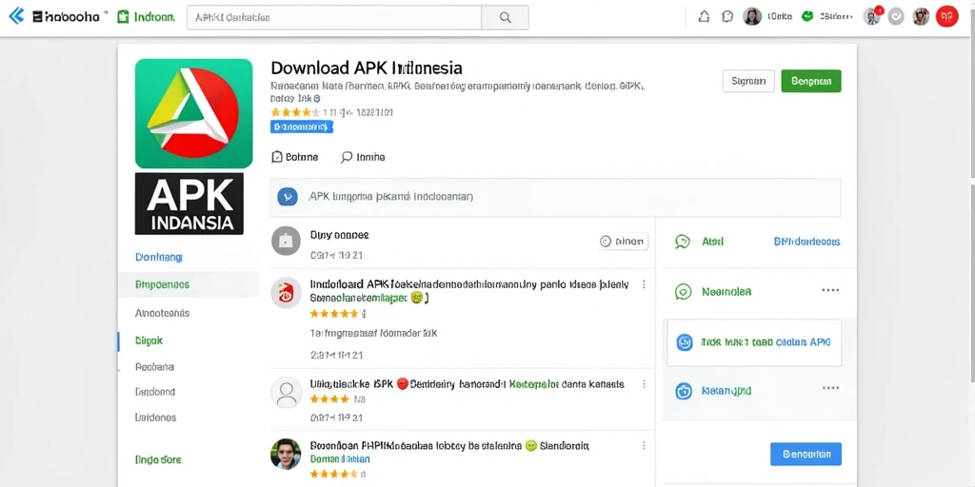Click the green Indronm logo icon
The height and width of the screenshot is (487, 975).
(123, 17)
